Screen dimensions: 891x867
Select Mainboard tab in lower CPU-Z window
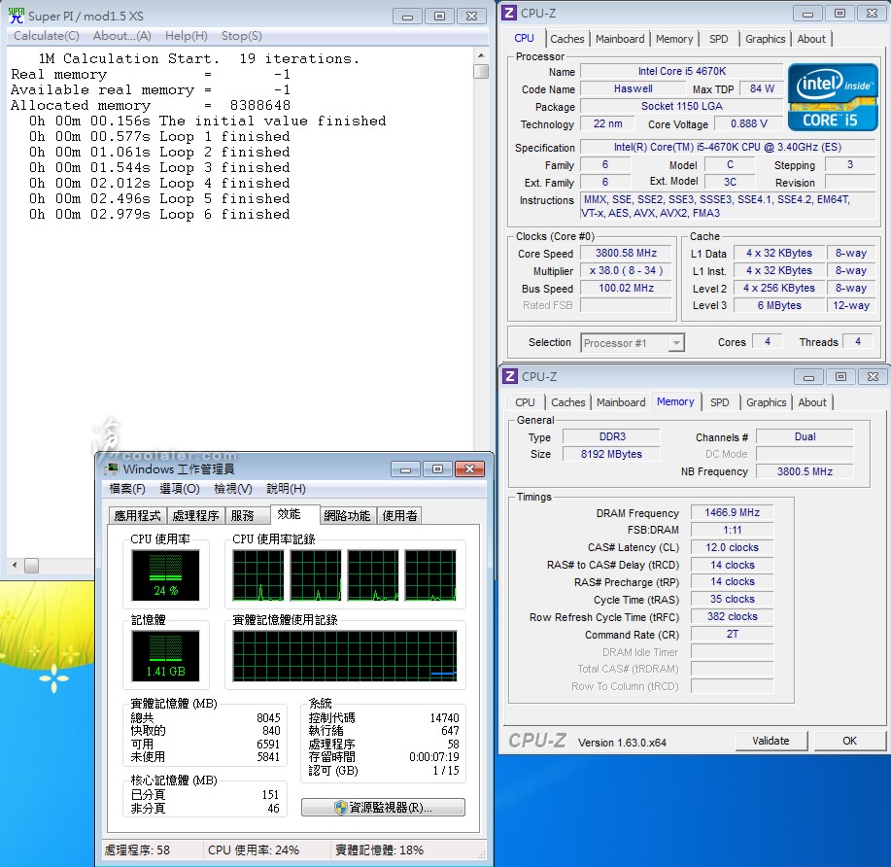[x=621, y=402]
